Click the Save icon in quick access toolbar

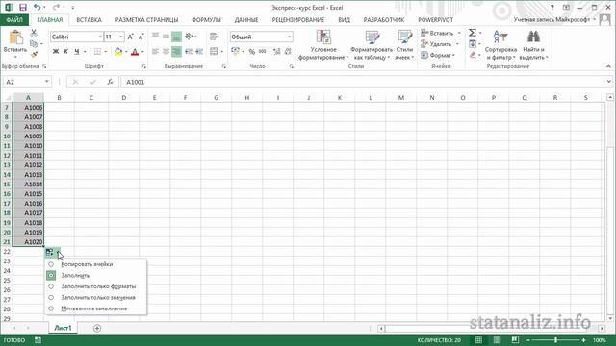[23, 8]
